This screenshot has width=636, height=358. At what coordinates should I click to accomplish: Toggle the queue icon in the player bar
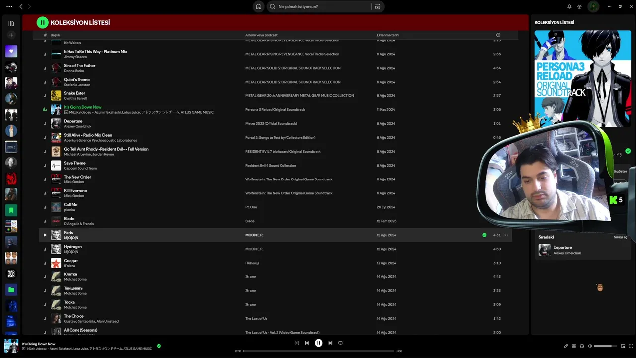tap(574, 346)
